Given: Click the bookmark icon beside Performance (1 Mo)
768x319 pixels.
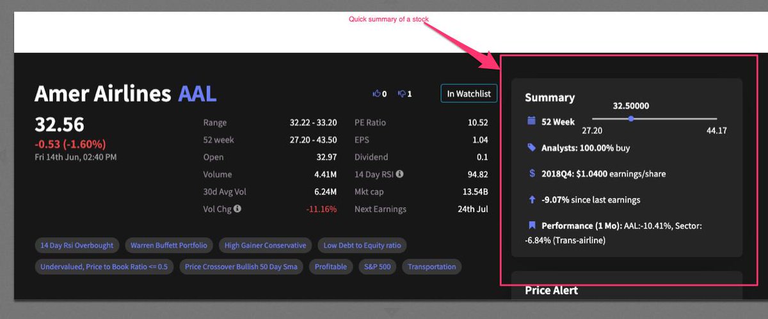Looking at the screenshot, I should click(531, 225).
